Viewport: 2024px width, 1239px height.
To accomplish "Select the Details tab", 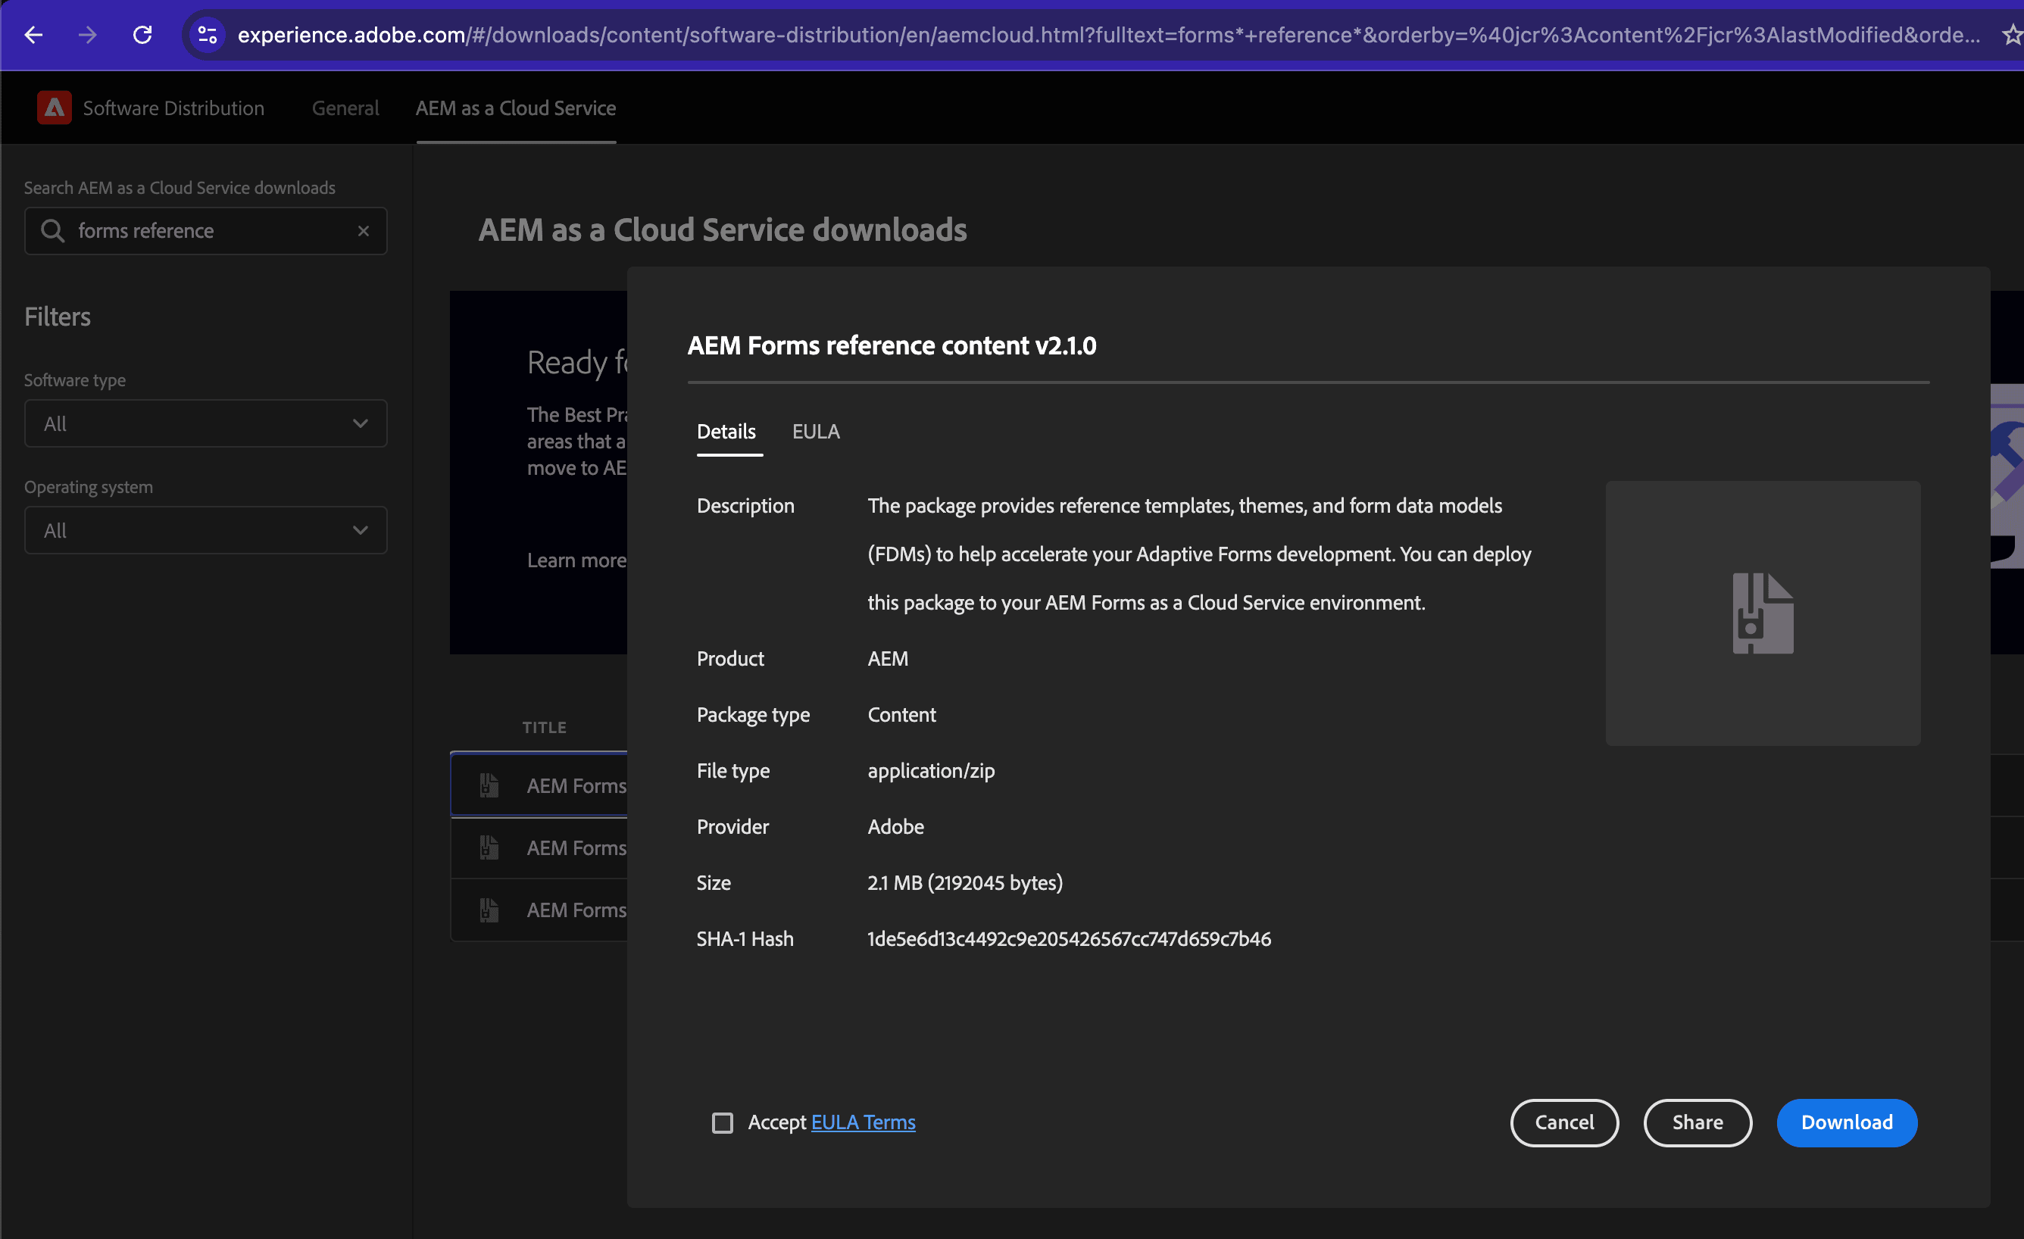I will click(x=726, y=431).
